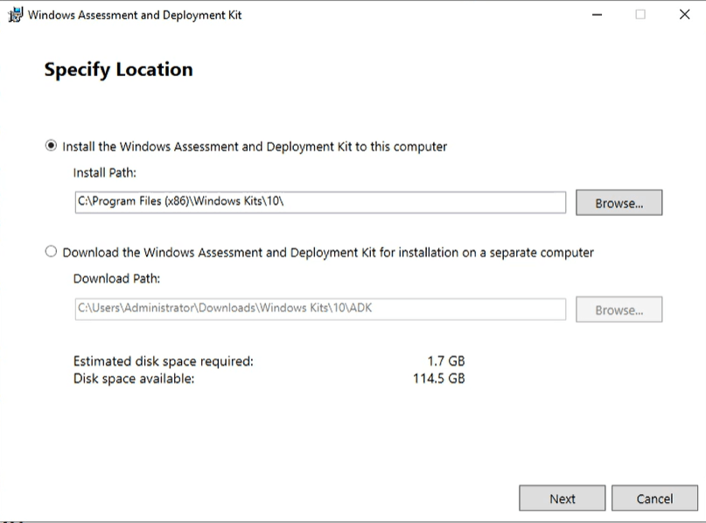706x523 pixels.
Task: Click inside the Install Path text field
Action: point(320,202)
